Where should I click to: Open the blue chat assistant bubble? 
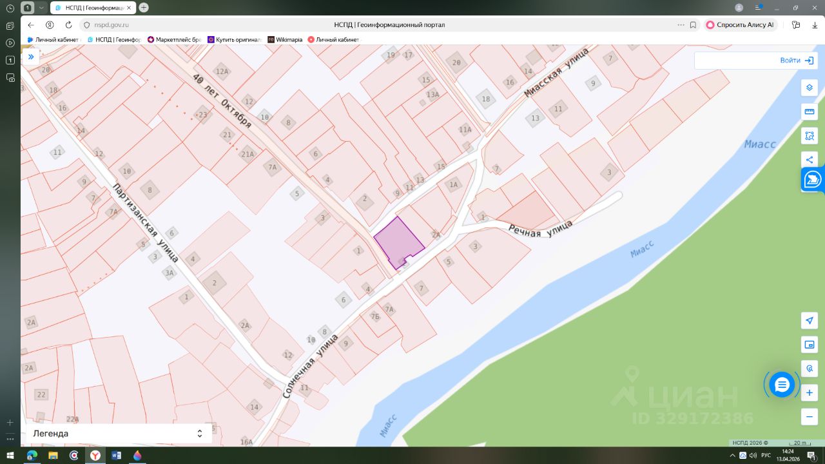pos(782,385)
